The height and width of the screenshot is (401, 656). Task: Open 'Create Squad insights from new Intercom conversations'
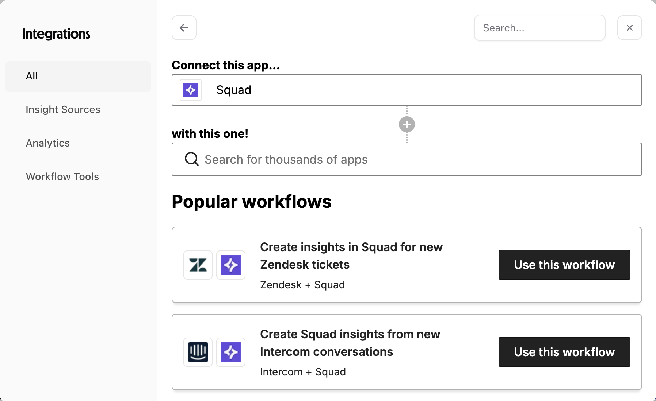pyautogui.click(x=350, y=343)
